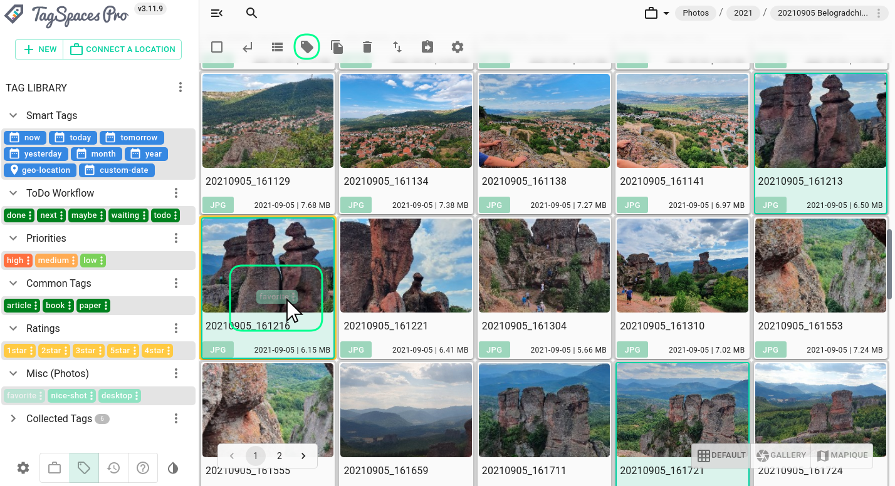The height and width of the screenshot is (486, 895).
Task: Open the tag selected files tool
Action: [x=307, y=47]
